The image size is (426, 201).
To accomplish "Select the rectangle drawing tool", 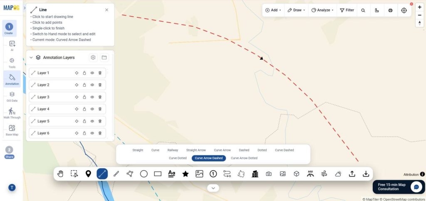I will click(158, 174).
